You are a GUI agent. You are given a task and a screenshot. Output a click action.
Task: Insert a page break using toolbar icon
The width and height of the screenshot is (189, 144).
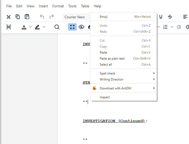point(9,27)
